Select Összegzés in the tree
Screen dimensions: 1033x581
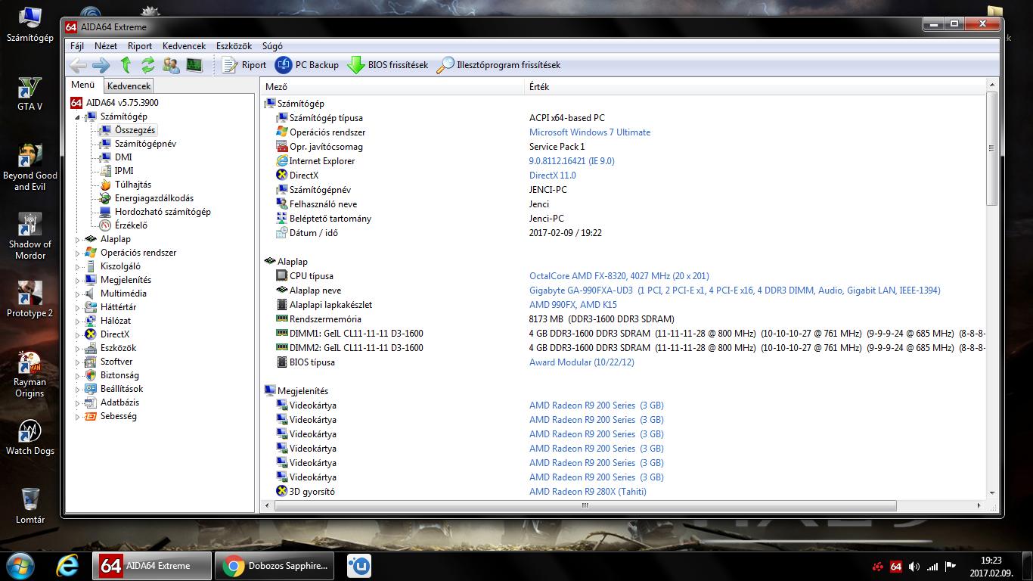135,130
